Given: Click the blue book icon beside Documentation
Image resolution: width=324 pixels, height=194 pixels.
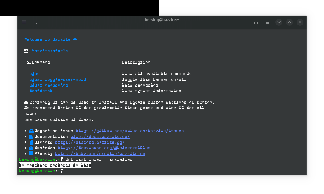Looking at the screenshot, I should point(31,136).
